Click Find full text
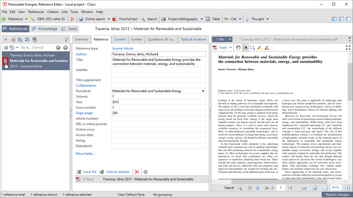The height and width of the screenshot is (198, 353). click(125, 19)
